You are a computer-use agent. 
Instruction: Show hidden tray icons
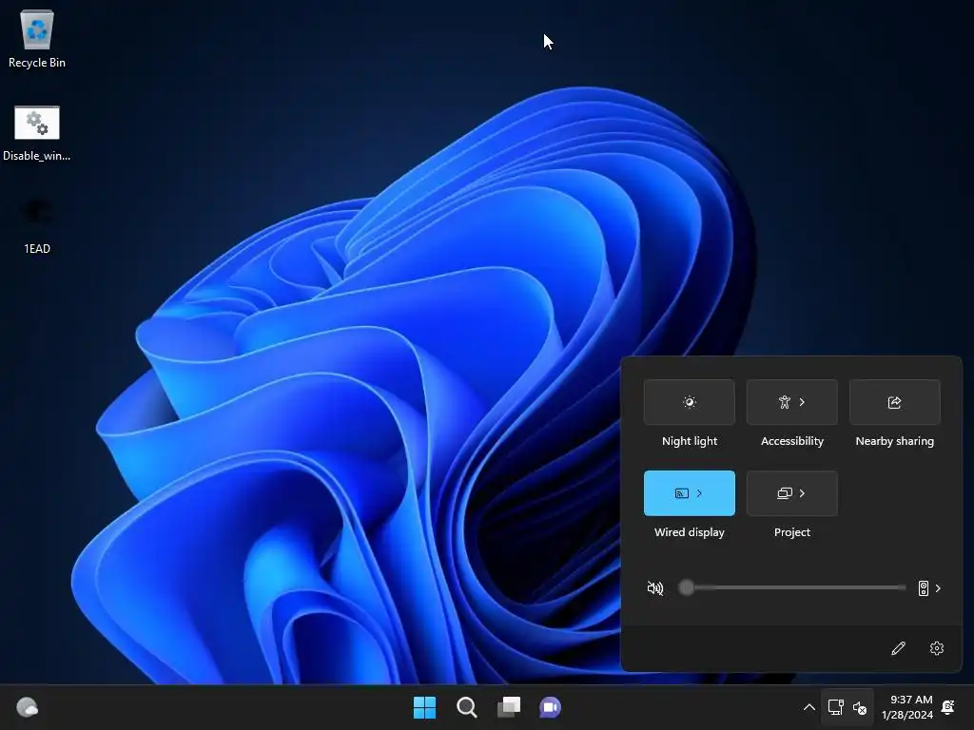(x=808, y=707)
